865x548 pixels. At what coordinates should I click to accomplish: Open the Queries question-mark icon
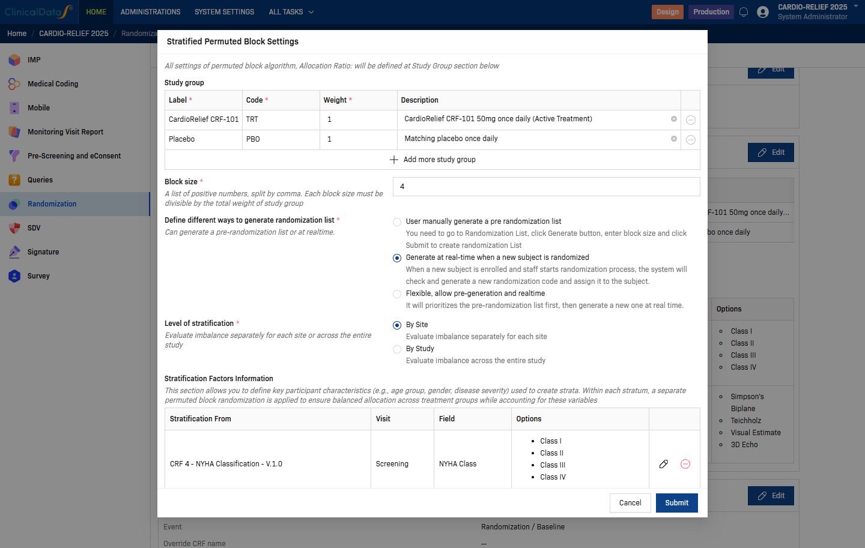click(14, 180)
